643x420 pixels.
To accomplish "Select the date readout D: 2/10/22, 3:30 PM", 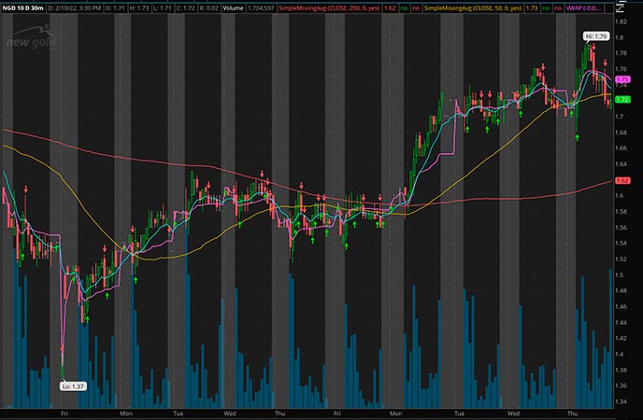I will pos(74,7).
